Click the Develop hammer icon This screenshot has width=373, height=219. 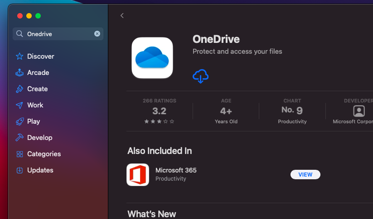[x=19, y=138]
